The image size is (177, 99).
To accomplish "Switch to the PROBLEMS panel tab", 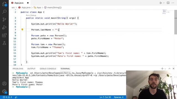I will tap(18, 68).
